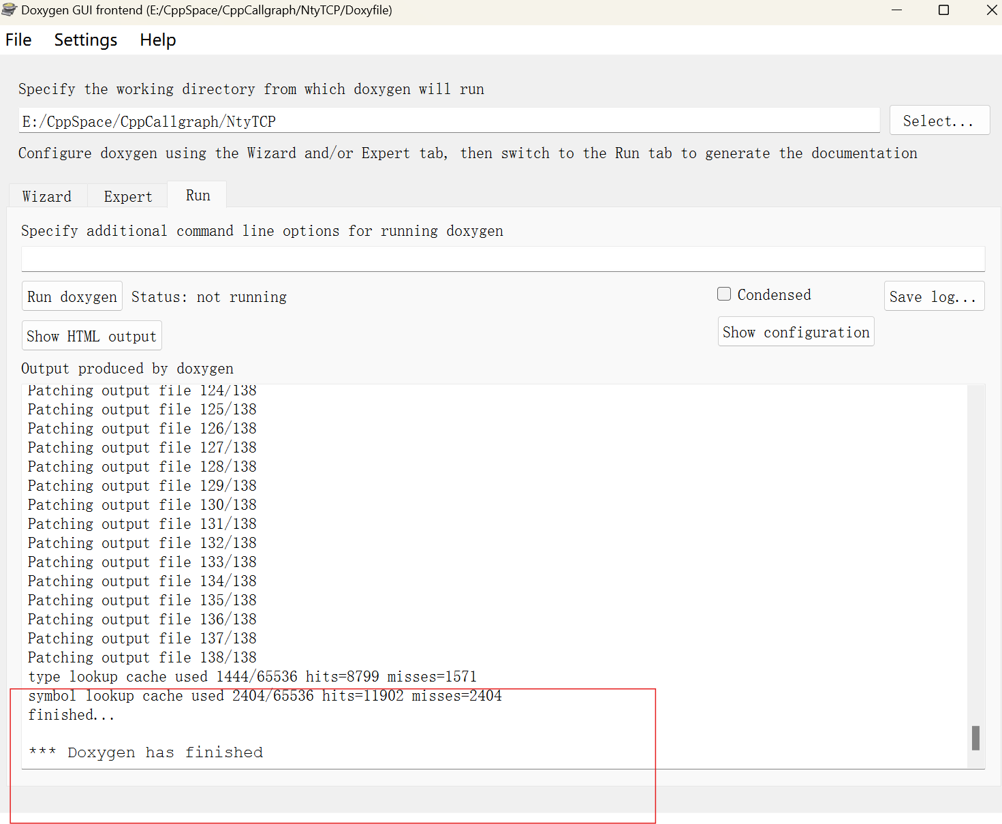Click 'Patching output file 129/138' line
Screen dimensions: 1002x824
142,485
